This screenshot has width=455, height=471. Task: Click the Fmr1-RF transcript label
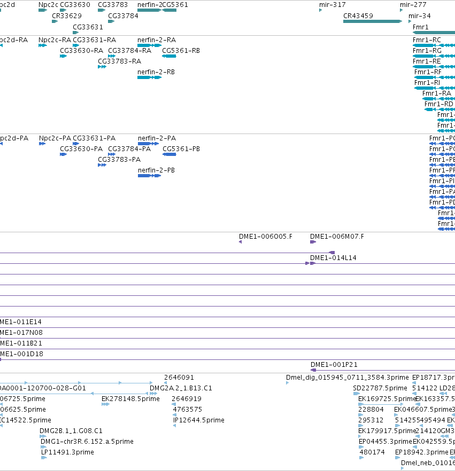coord(428,72)
